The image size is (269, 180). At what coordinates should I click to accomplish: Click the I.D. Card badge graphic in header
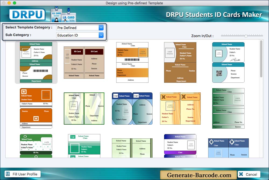coord(63,15)
